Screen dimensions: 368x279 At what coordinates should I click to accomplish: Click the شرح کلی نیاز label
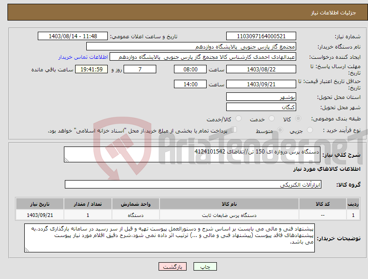coord(341,155)
